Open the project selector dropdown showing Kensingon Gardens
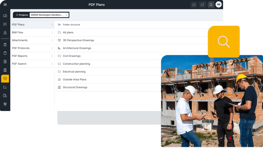The width and height of the screenshot is (263, 148). (49, 15)
